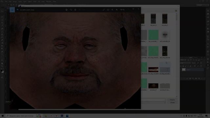Viewport: 210px width, 118px height.
Task: Click the view options icon in the file dialog
Action: pos(176,11)
